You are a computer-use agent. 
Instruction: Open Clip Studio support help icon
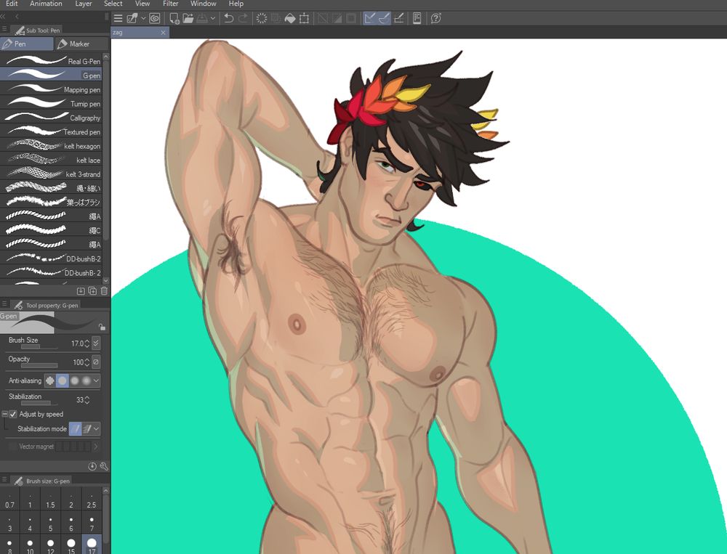435,19
